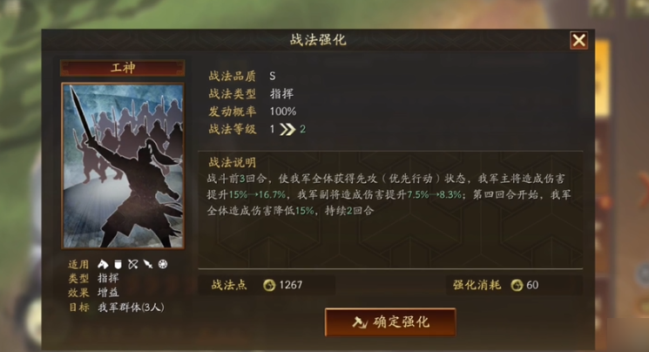Click the round siege wheel icon
This screenshot has height=352, width=649.
pyautogui.click(x=163, y=264)
